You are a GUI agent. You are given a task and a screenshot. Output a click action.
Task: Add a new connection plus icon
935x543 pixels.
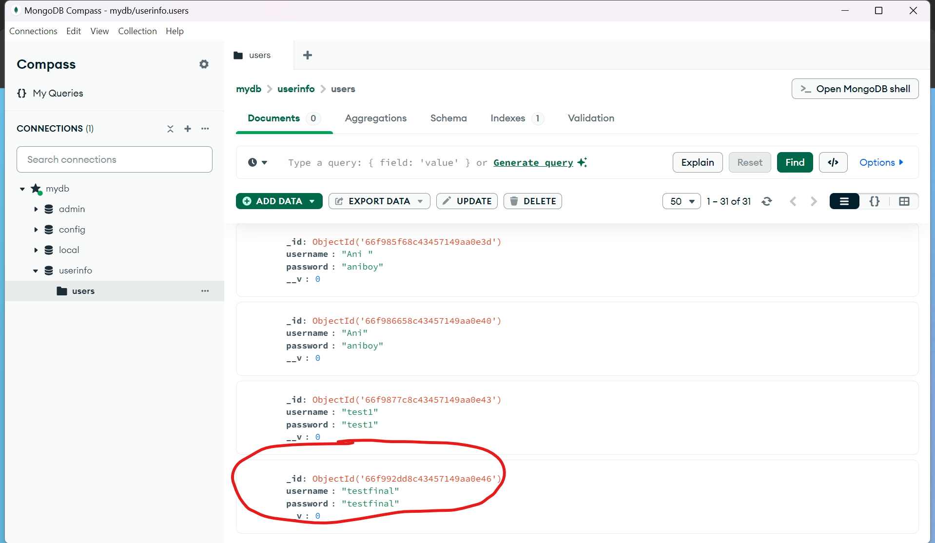[188, 129]
